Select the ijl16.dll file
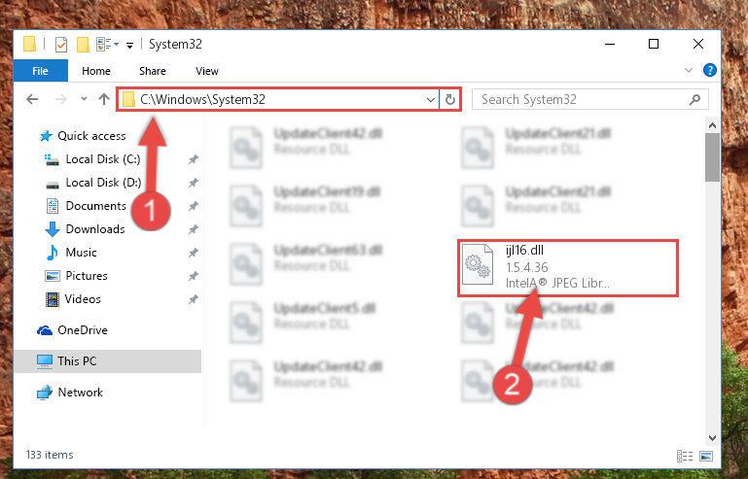748x479 pixels. (x=568, y=267)
